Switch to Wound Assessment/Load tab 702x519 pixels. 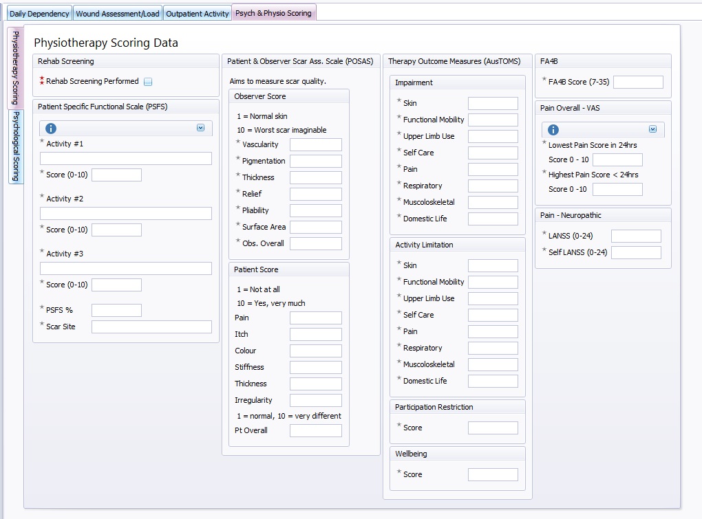pos(118,13)
